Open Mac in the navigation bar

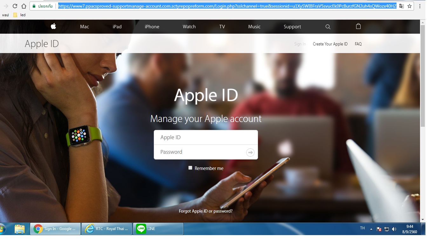click(85, 27)
